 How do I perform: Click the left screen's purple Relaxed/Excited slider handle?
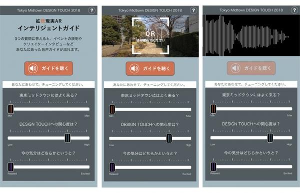10,167
